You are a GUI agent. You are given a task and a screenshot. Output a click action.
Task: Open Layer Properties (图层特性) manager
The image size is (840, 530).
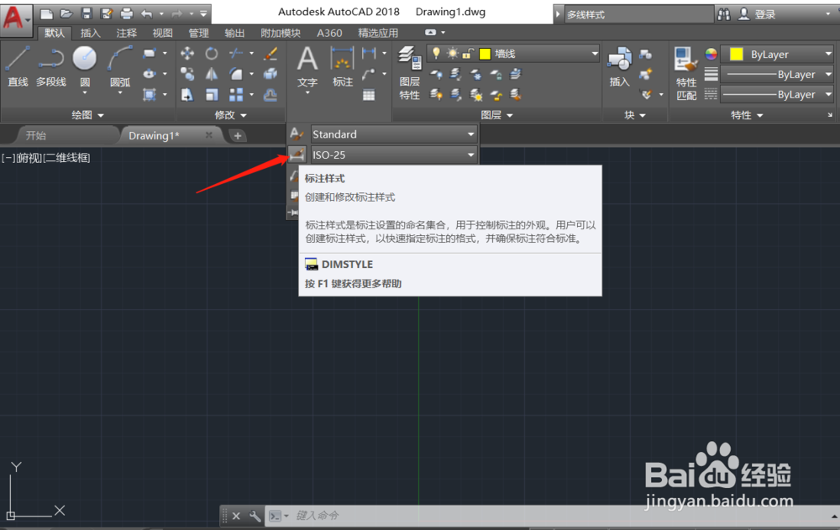click(409, 73)
